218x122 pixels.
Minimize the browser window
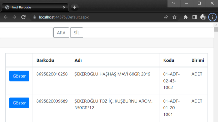(187, 3)
